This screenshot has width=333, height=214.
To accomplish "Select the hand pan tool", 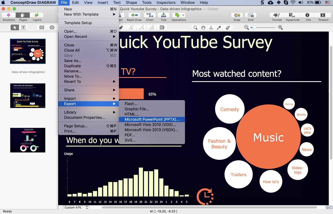I will (203, 27).
